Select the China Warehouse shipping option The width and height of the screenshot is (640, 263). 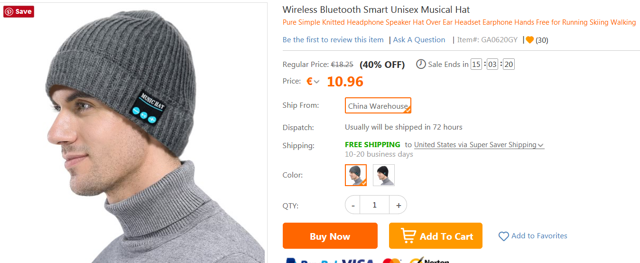point(378,106)
